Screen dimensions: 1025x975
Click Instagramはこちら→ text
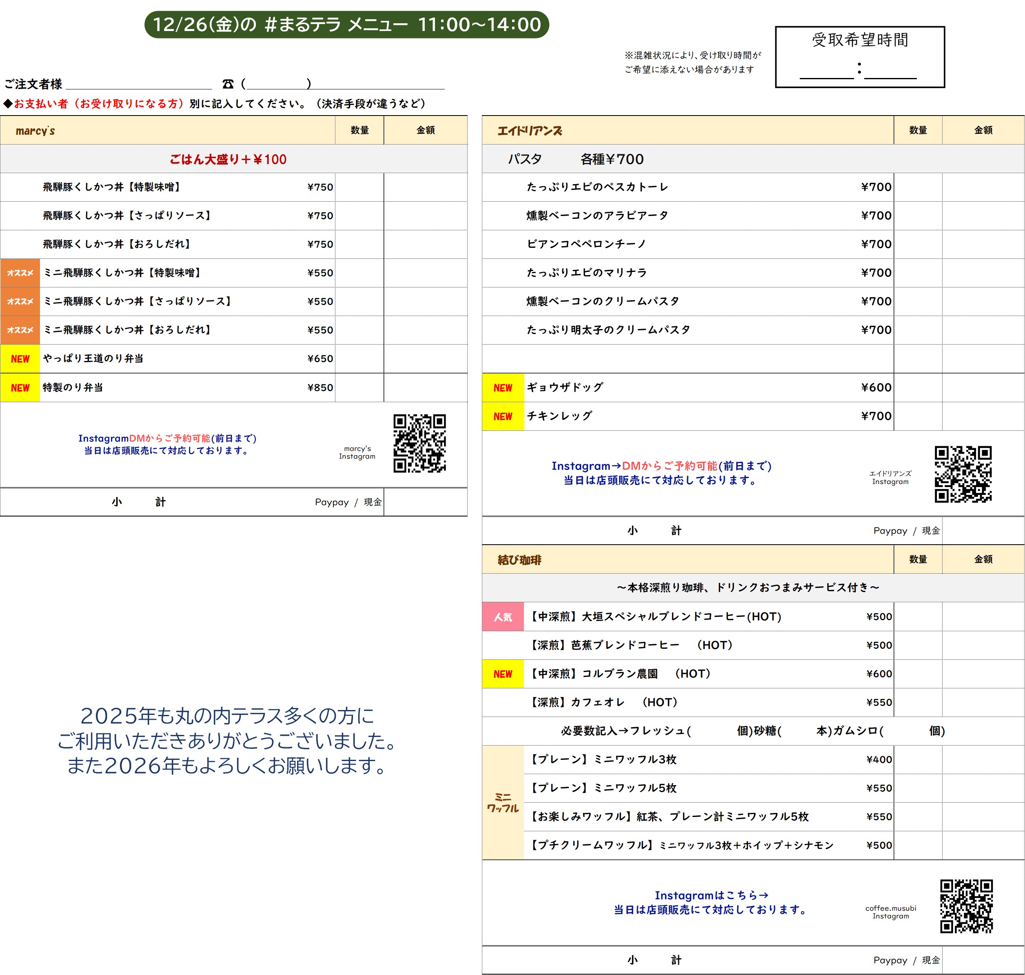point(711,895)
